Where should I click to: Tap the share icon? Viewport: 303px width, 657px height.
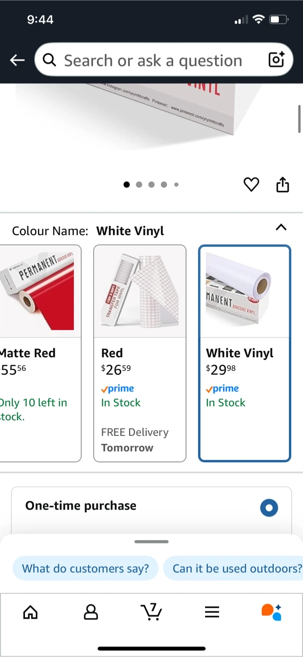click(282, 184)
